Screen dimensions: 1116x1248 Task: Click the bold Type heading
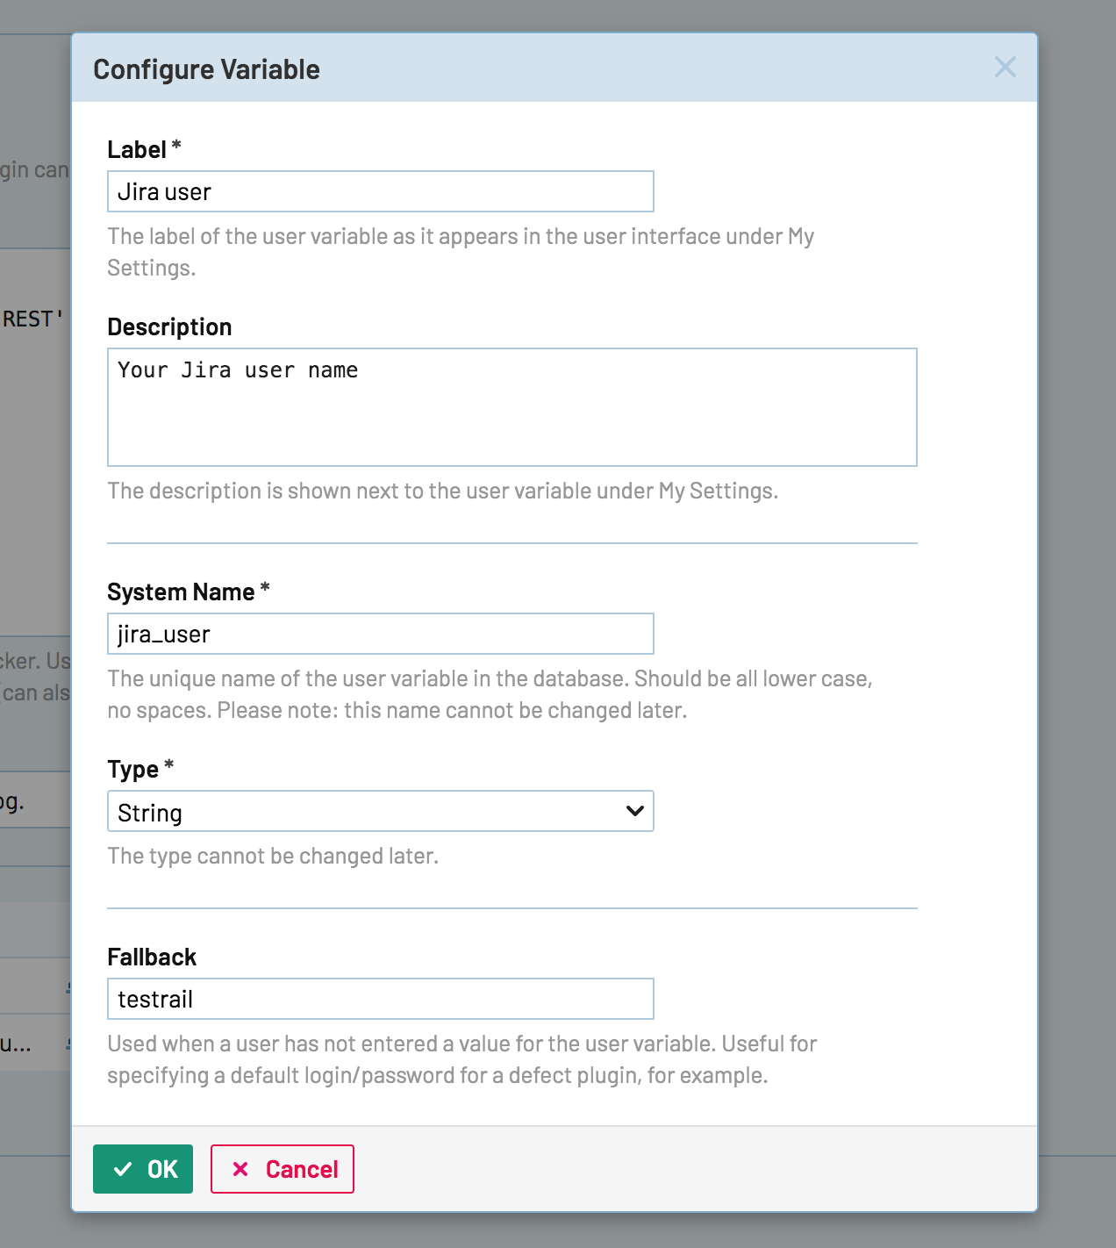click(133, 770)
